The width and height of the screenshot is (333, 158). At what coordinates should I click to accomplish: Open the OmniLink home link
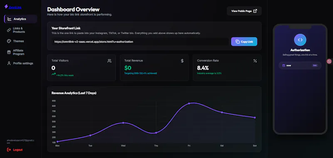pyautogui.click(x=15, y=7)
